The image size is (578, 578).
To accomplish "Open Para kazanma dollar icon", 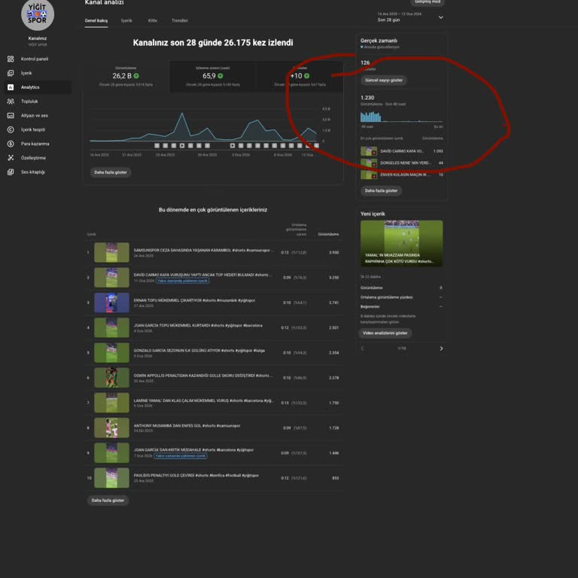I will [x=11, y=144].
